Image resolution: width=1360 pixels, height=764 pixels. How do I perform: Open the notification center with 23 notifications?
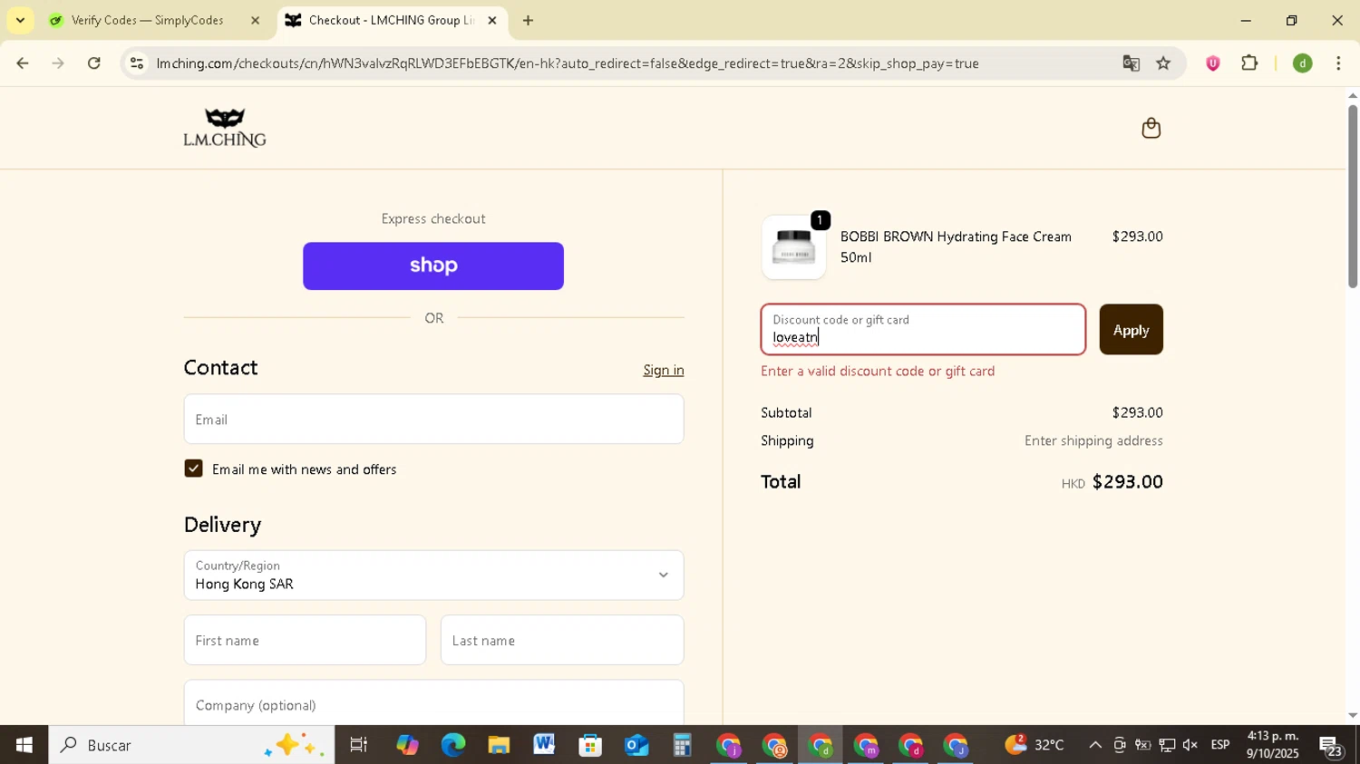coord(1331,746)
